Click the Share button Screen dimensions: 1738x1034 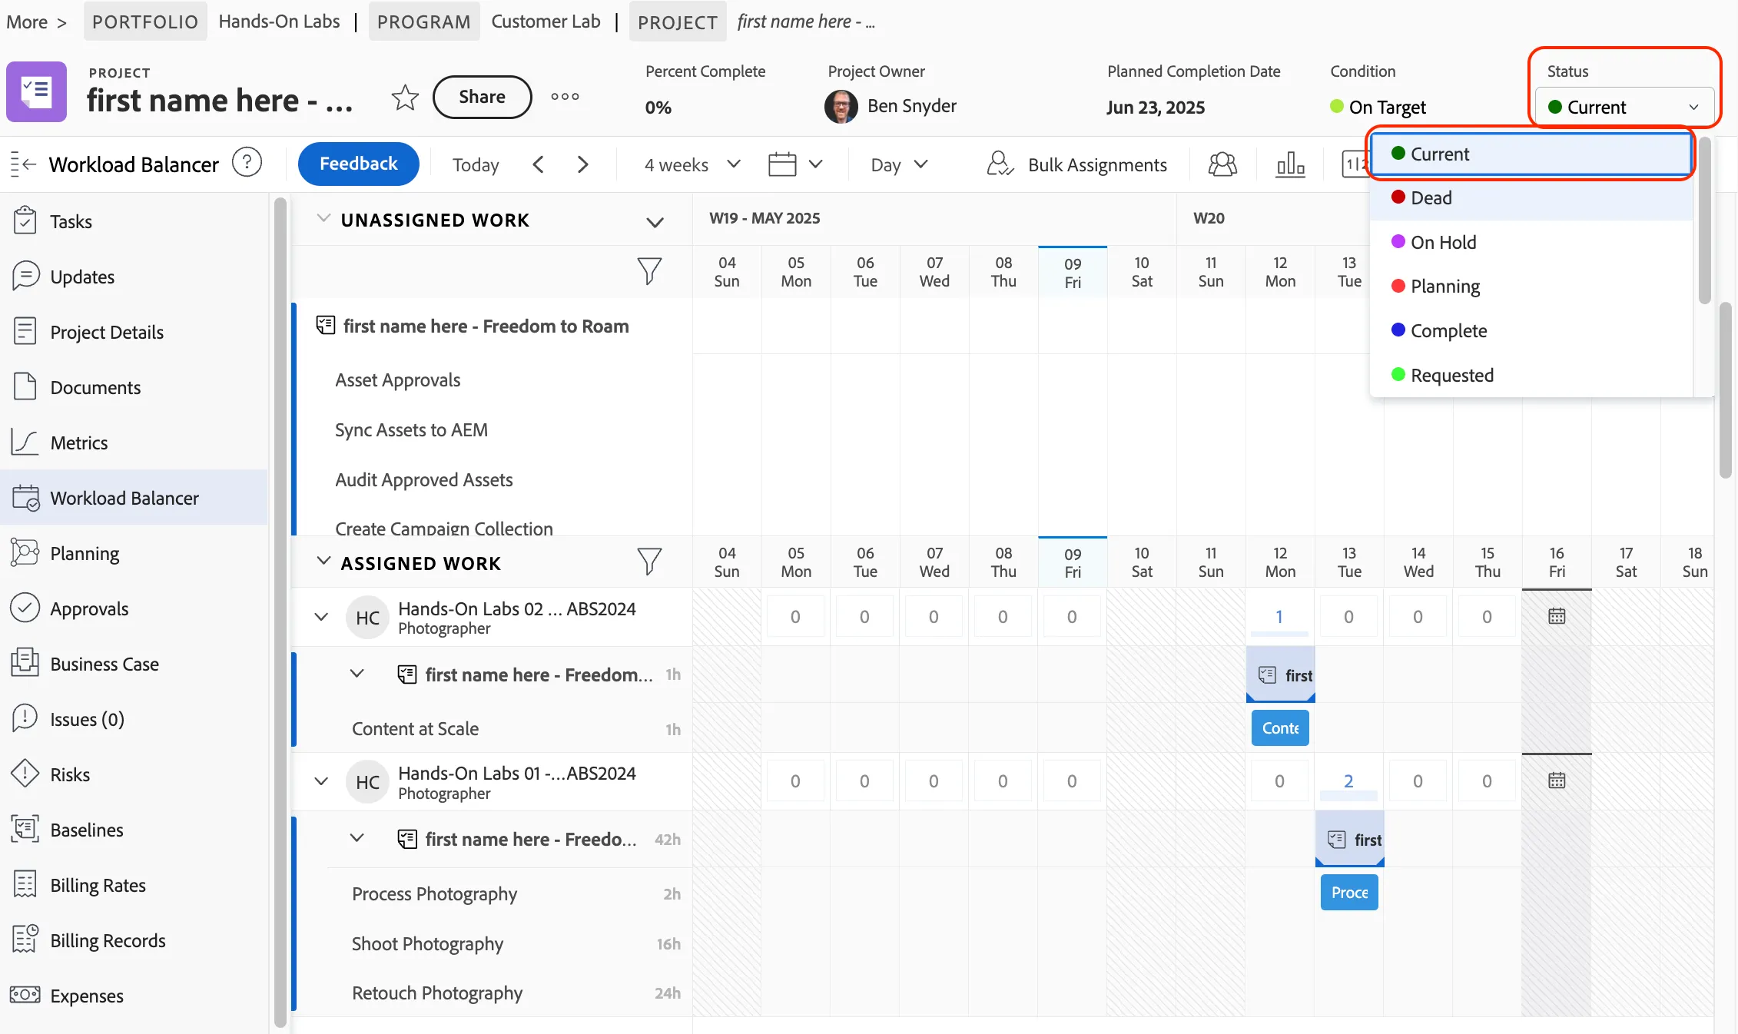(x=482, y=97)
